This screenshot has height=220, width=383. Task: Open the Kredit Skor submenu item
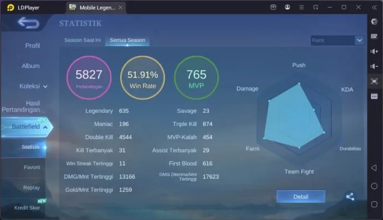click(x=27, y=207)
